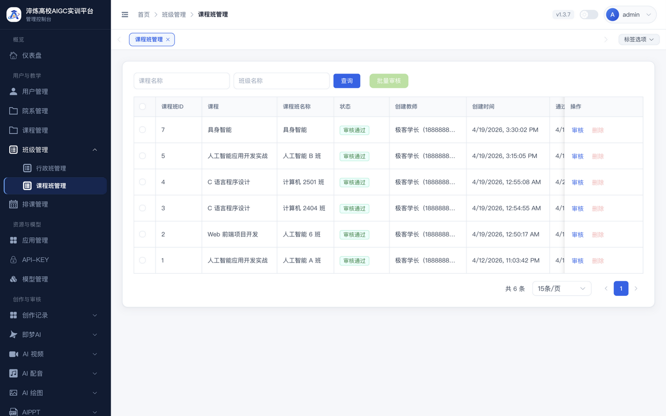Select the checkbox for 人工智能 B 班 row
The image size is (666, 416).
coord(142,156)
